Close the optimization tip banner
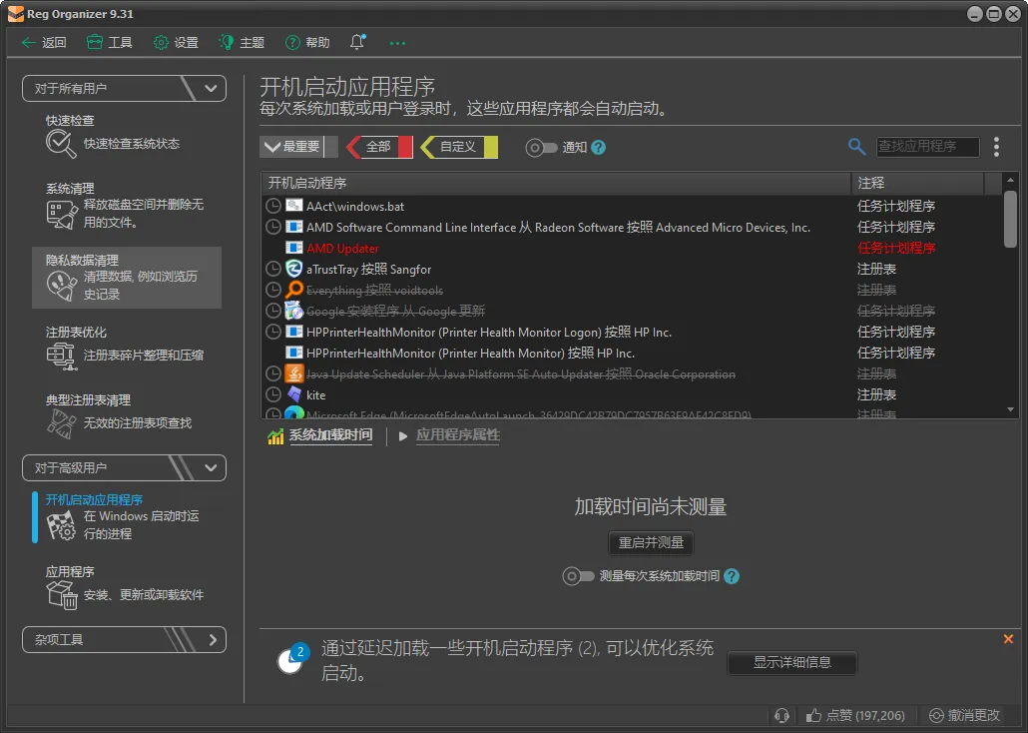The image size is (1028, 733). [x=1008, y=638]
